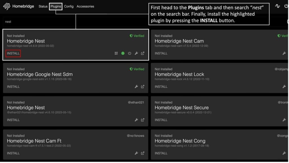Click the @ethan021 author label
The width and height of the screenshot is (289, 163).
pyautogui.click(x=136, y=102)
